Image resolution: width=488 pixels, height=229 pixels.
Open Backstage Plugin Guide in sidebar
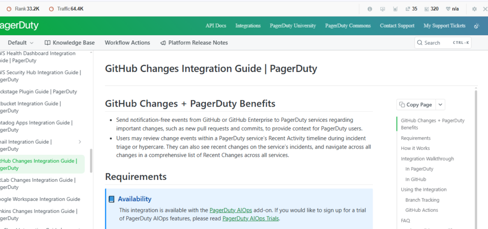39,92
